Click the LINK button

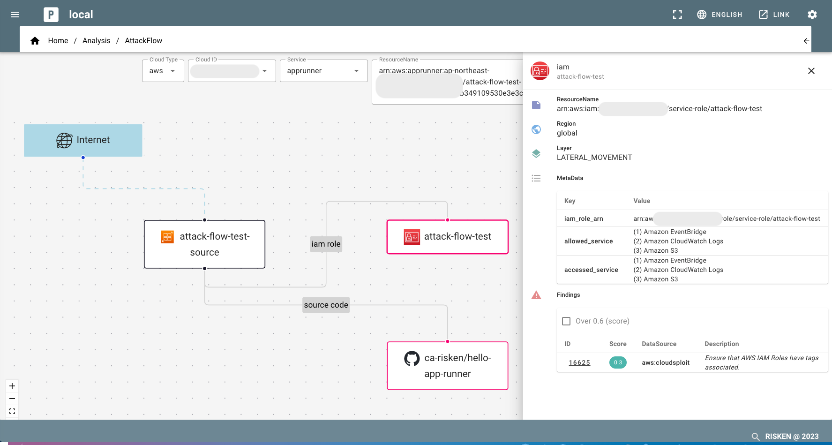coord(774,15)
